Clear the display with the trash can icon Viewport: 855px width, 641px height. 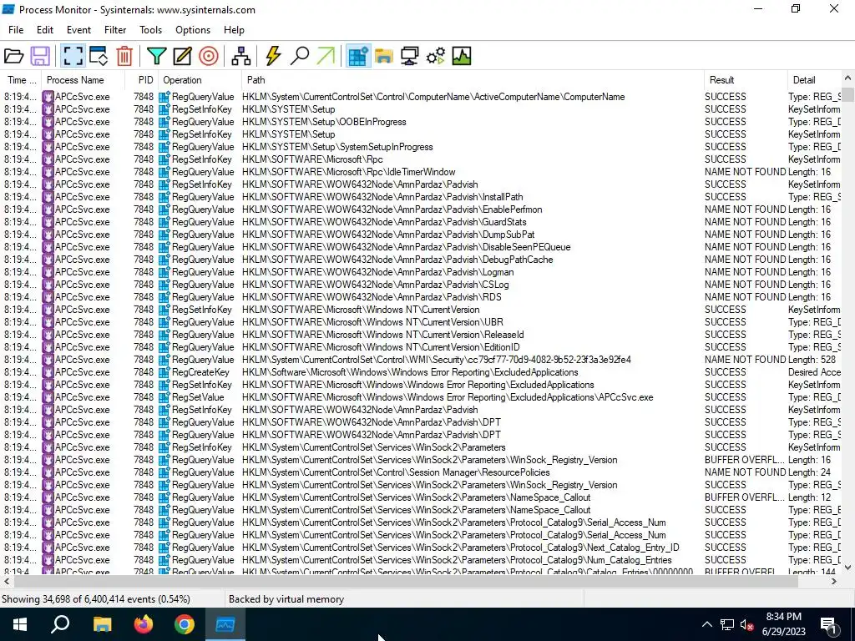pos(124,56)
